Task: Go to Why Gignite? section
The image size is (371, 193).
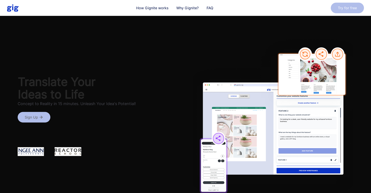Action: (187, 8)
